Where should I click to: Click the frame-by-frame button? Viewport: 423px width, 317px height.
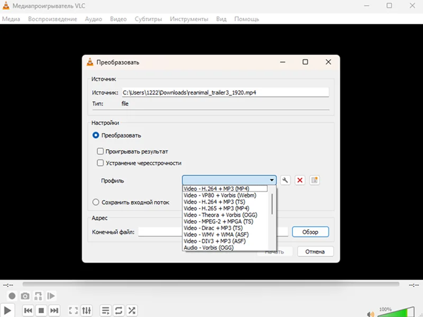51,296
